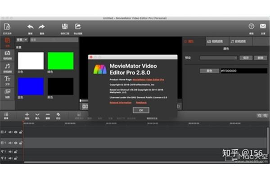270x180 pixels.
Task: Select the black background color thumbnail
Action: 61,86
